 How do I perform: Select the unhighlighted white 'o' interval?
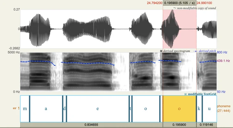point(146,109)
